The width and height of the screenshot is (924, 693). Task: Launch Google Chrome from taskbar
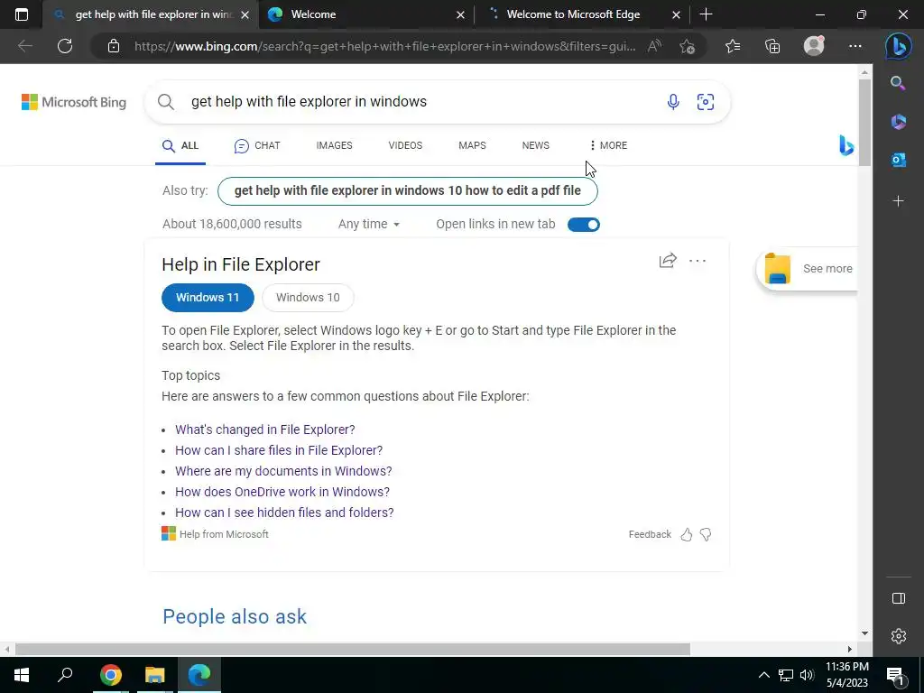110,675
